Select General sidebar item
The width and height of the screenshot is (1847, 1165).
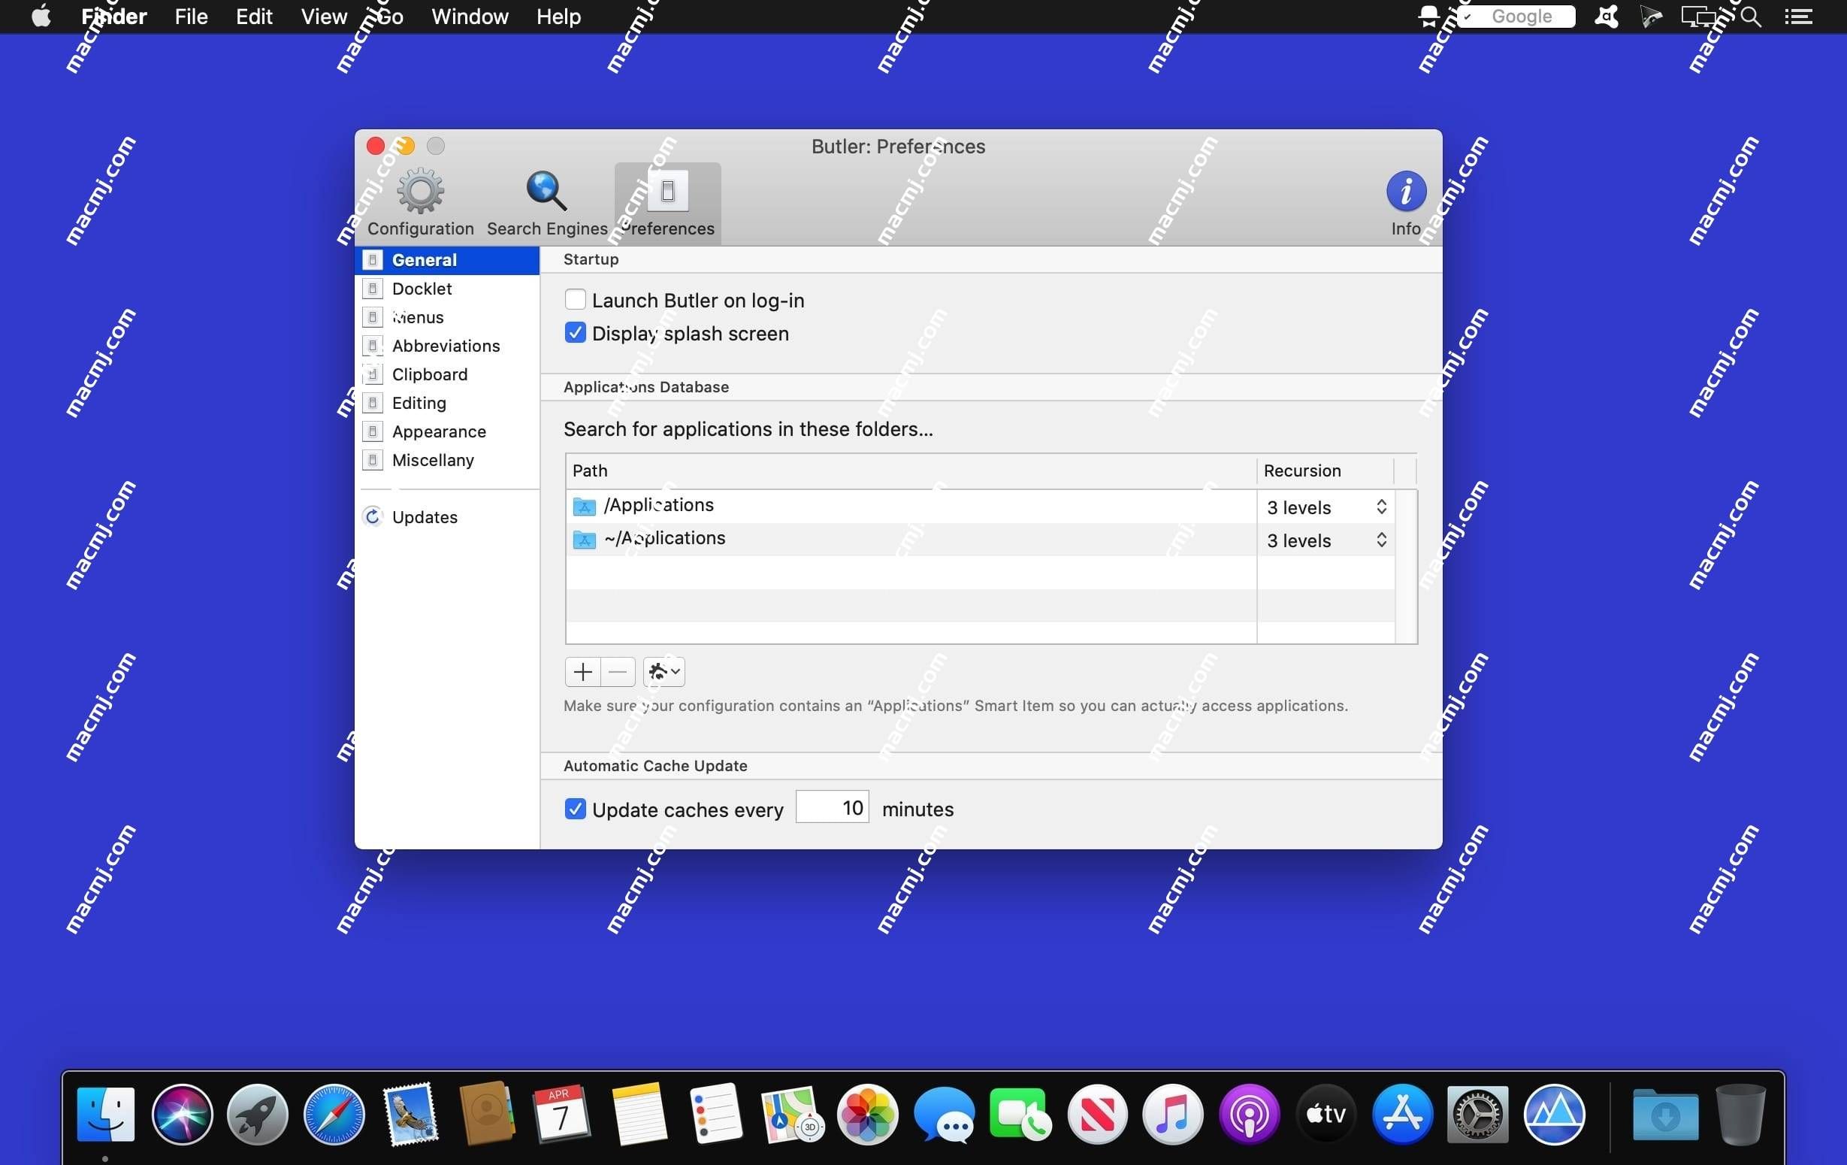point(449,259)
